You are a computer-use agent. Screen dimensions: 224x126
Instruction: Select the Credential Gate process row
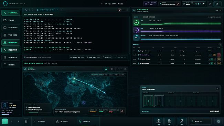(x=177, y=55)
